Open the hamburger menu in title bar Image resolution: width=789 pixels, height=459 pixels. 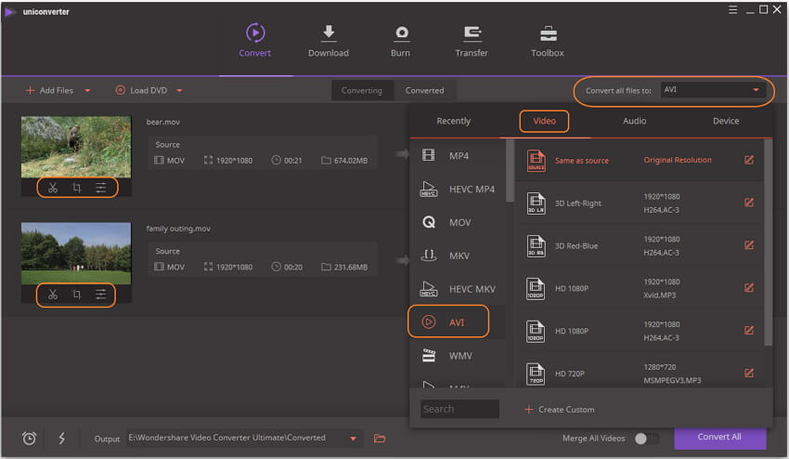[x=732, y=9]
